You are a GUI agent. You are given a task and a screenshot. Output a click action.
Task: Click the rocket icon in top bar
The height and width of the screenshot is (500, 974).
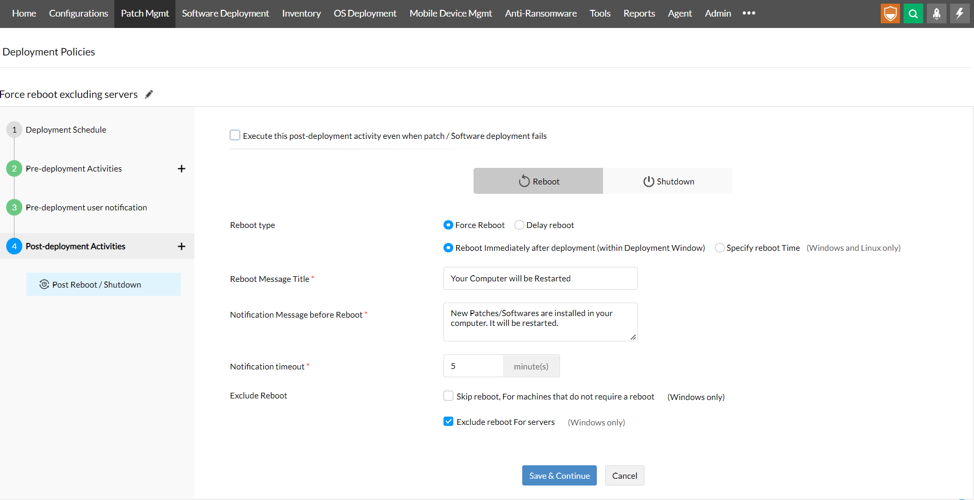pyautogui.click(x=937, y=13)
